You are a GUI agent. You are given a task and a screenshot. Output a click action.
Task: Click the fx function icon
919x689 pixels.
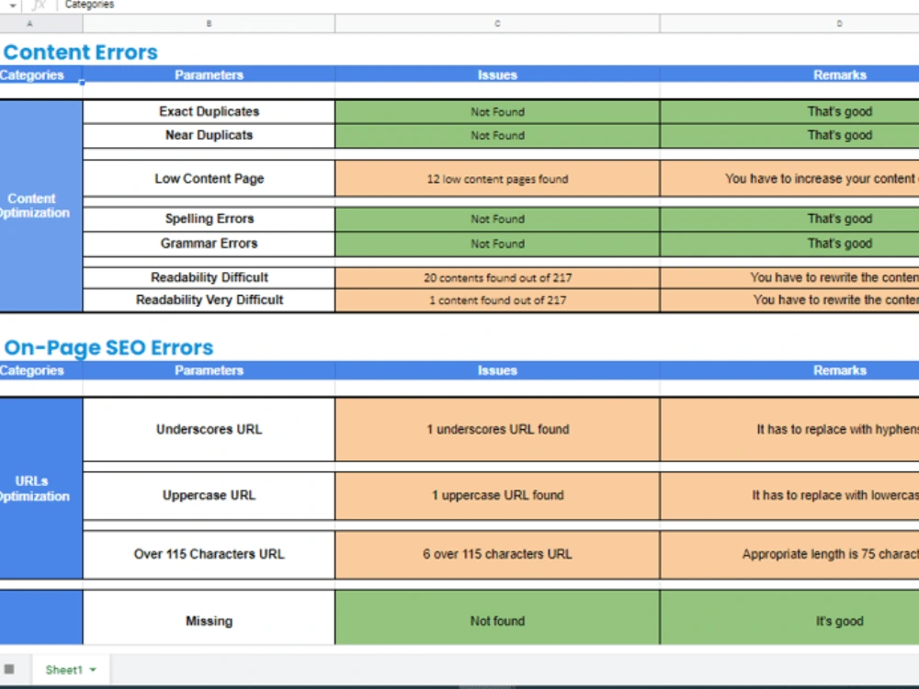(x=38, y=6)
